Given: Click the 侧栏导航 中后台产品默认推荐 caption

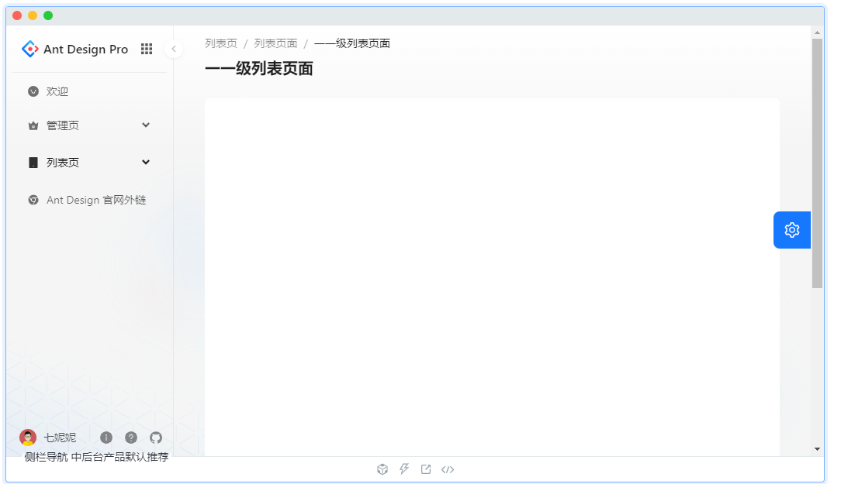Looking at the screenshot, I should click(x=96, y=457).
